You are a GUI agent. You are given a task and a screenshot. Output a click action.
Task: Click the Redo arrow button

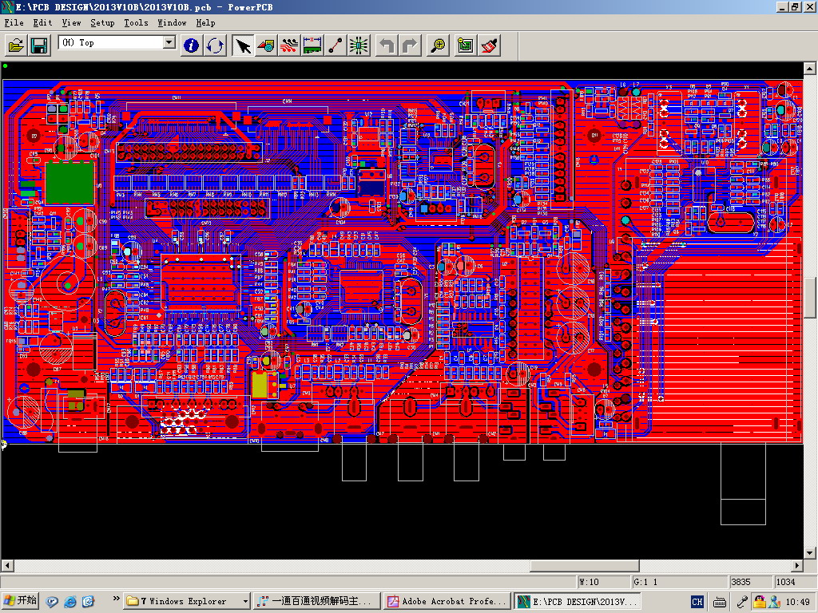coord(410,45)
